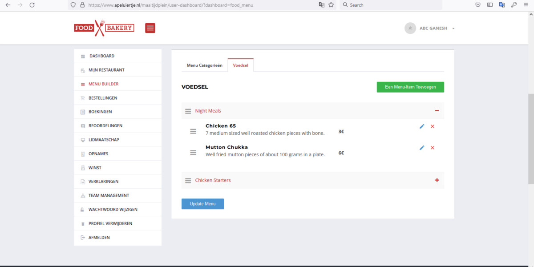Click the Een Menu-Item Toevoegen button
Screen dimensions: 534x267
410,87
